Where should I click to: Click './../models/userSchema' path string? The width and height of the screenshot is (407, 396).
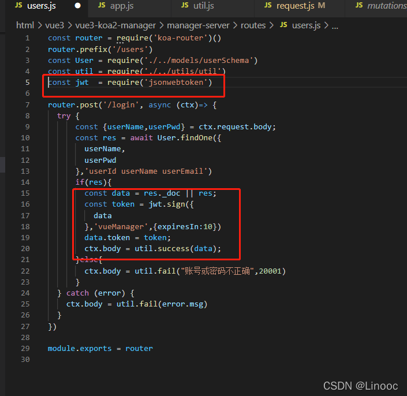point(199,61)
